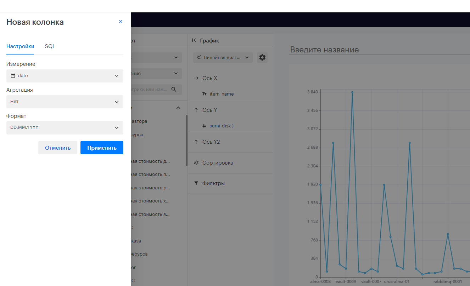Close the Новая колонка panel
The height and width of the screenshot is (286, 470).
121,22
